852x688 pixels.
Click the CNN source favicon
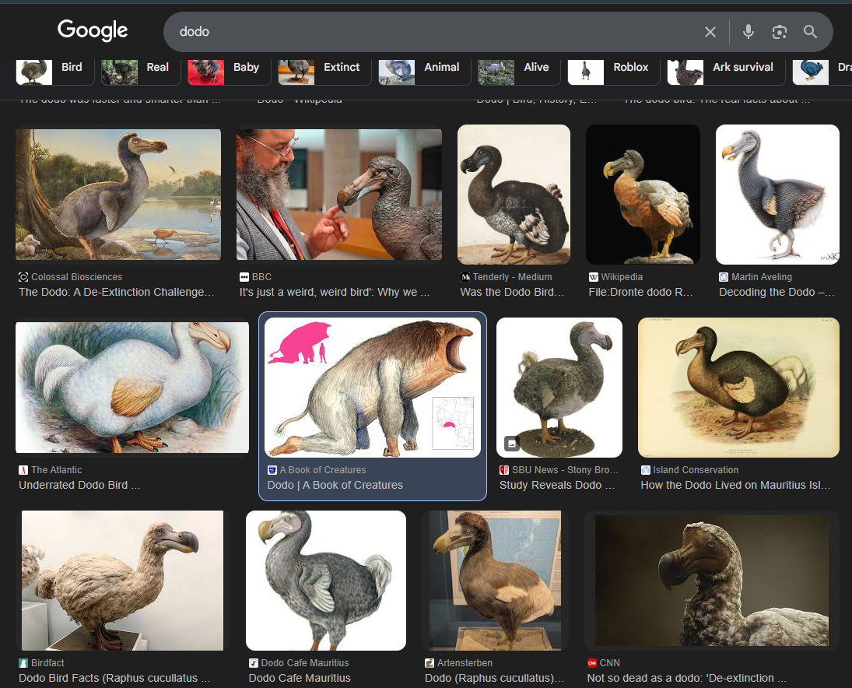[x=592, y=663]
